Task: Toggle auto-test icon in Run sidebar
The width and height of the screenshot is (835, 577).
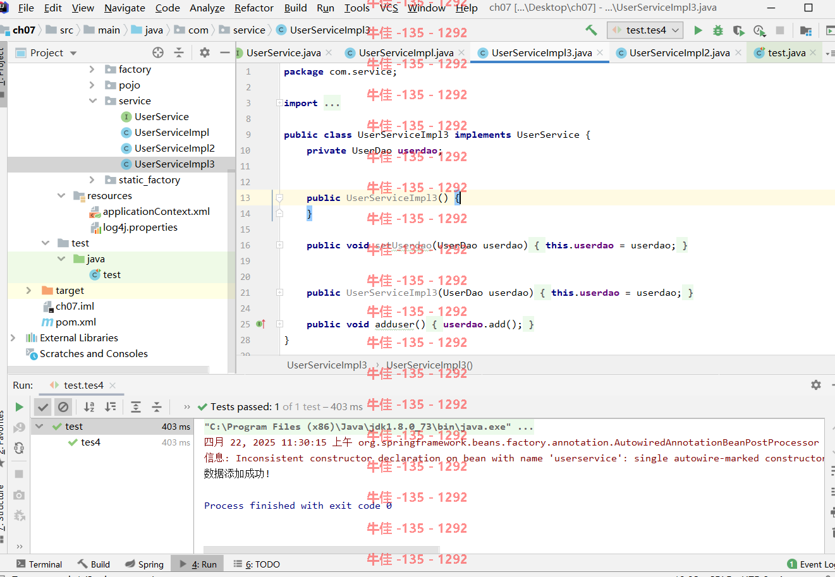Action: (19, 449)
